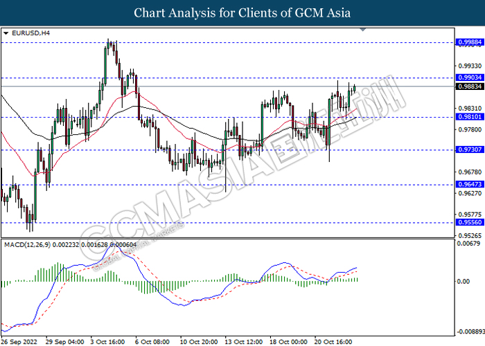This screenshot has height=346, width=485.
Task: Click the EURUSD,H4 chart dropdown arrow
Action: pos(6,33)
